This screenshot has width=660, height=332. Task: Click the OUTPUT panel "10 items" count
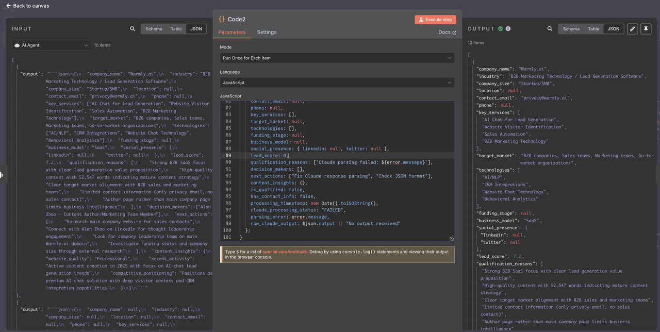[x=476, y=43]
